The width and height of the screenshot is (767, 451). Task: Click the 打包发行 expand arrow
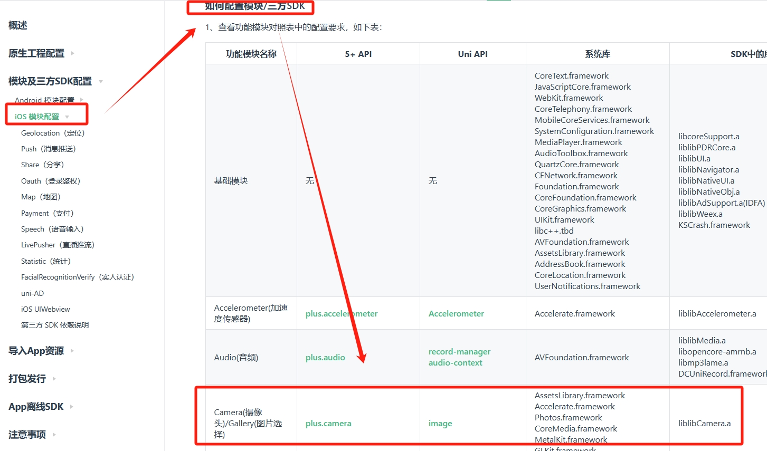(54, 379)
